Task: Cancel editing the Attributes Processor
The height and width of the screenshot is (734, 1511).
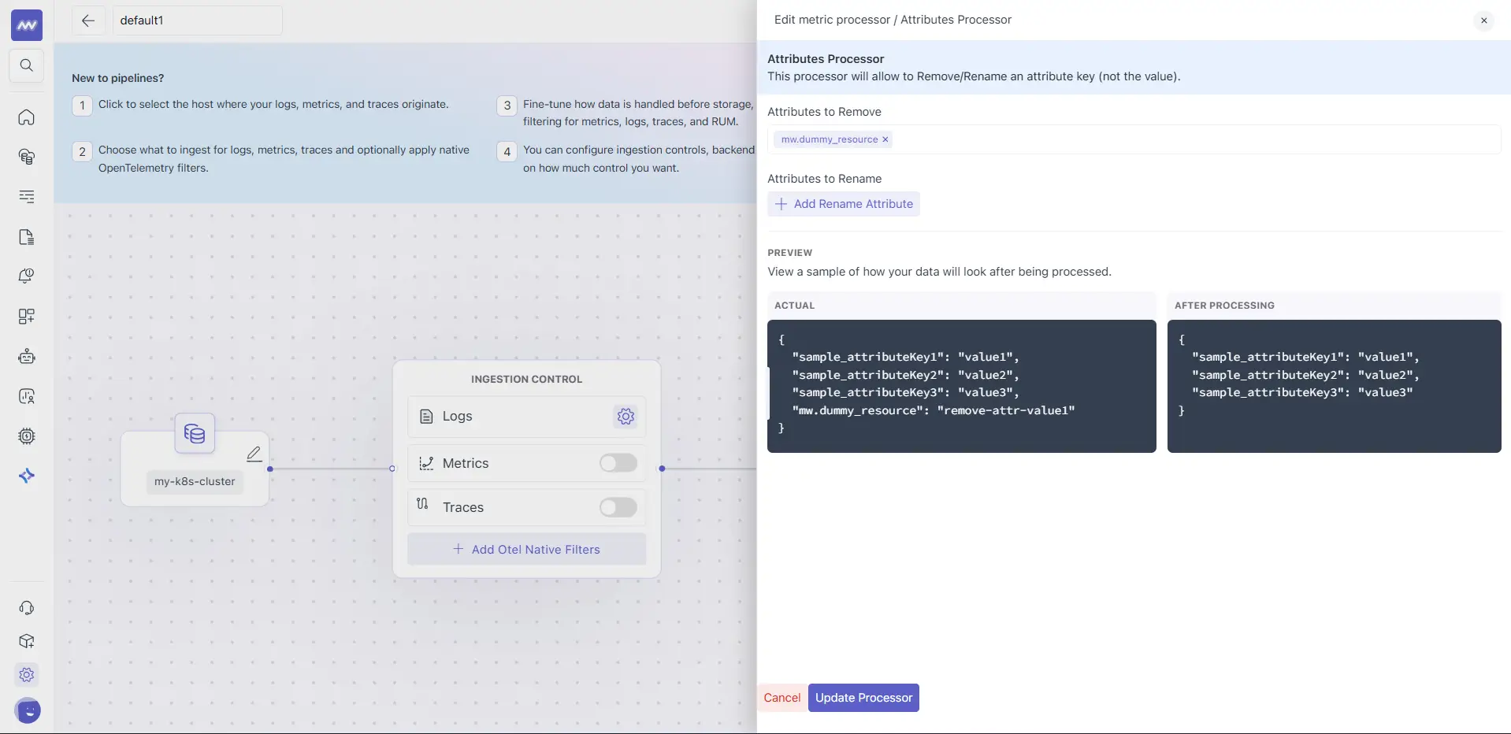Action: click(x=782, y=698)
